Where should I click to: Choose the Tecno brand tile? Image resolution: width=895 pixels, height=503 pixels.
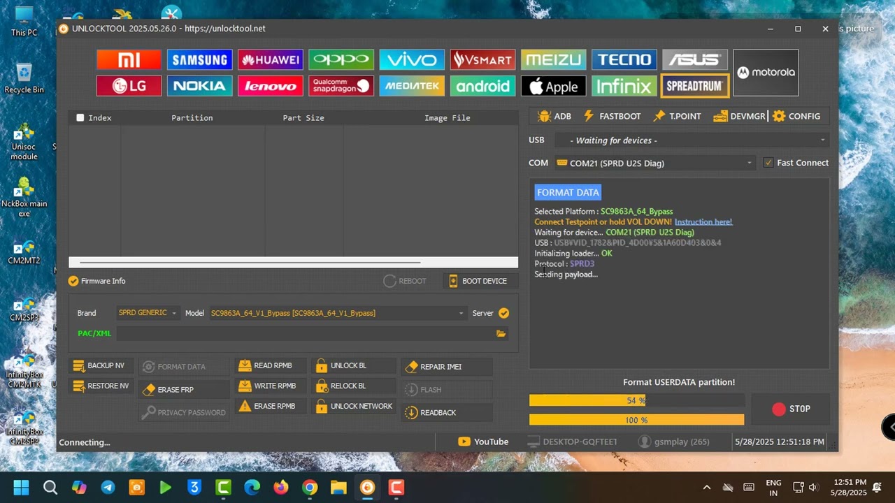[x=624, y=59]
